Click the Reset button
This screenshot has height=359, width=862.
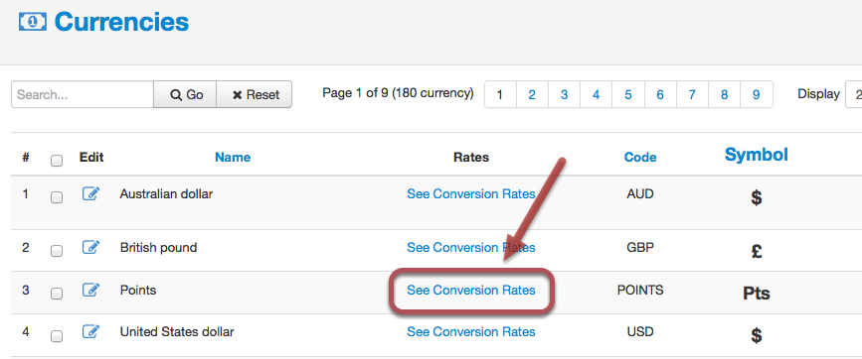point(254,95)
